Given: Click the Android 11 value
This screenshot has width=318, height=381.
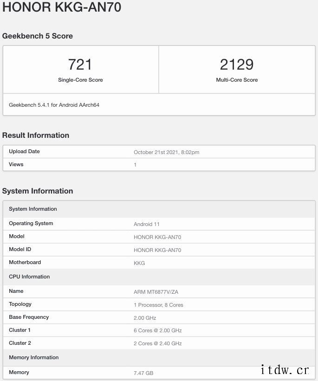Looking at the screenshot, I should [x=146, y=224].
